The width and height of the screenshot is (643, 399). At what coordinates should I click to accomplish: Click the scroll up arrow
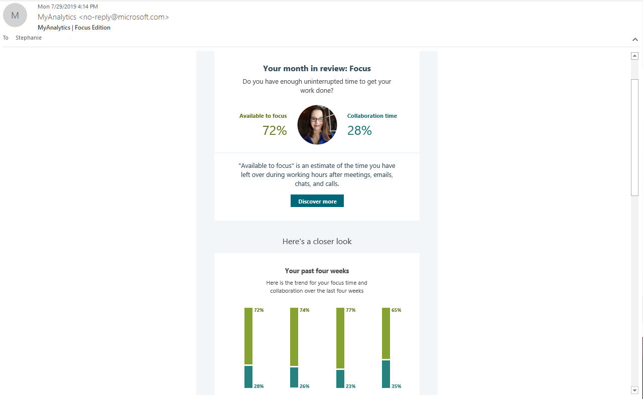pyautogui.click(x=634, y=56)
